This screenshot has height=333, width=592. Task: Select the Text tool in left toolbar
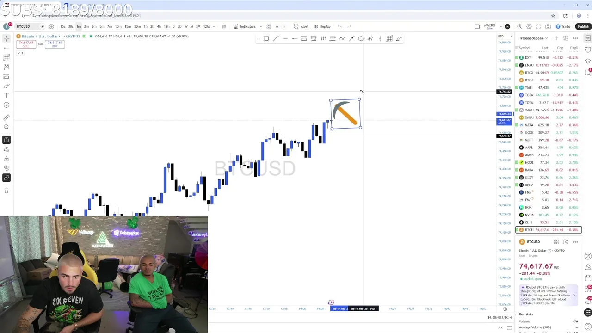(6, 95)
